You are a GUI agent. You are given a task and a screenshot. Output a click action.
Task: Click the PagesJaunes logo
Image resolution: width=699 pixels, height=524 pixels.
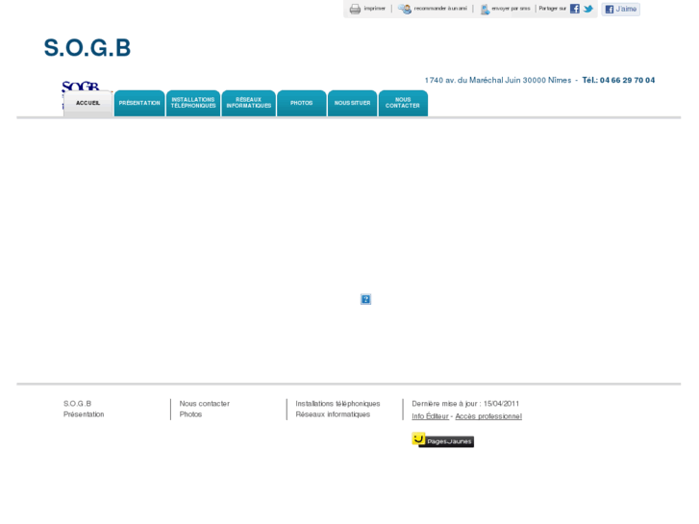click(x=442, y=440)
